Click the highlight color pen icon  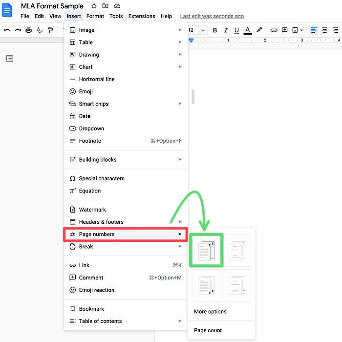click(x=259, y=30)
